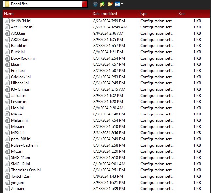Image resolution: width=211 pixels, height=193 pixels.
Task: Click the TwitchF2.ini file name
Action: click(x=21, y=176)
